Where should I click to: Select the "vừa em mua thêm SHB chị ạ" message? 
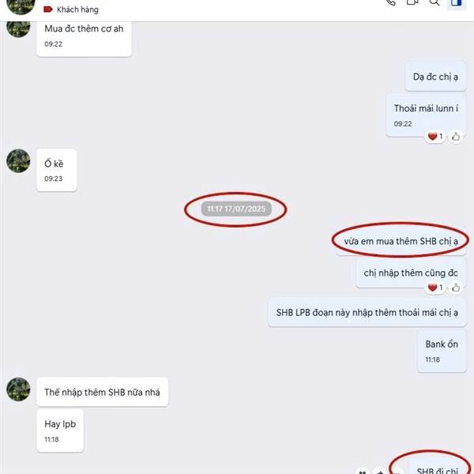401,241
